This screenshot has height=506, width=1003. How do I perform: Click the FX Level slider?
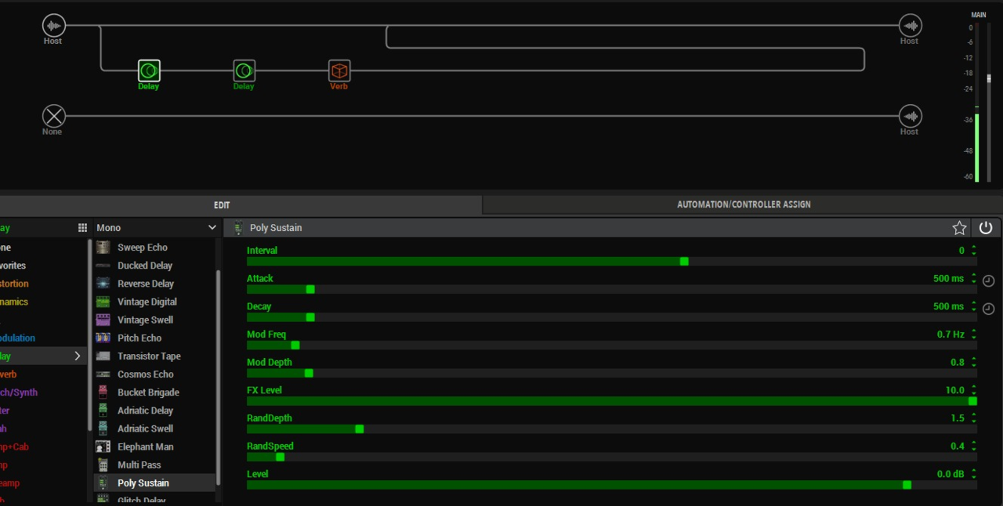coord(611,401)
